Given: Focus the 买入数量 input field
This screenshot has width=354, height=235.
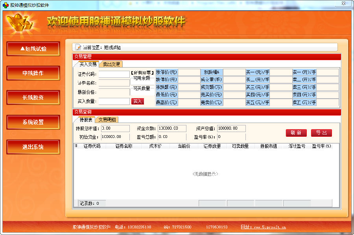Looking at the screenshot, I should pos(114,101).
